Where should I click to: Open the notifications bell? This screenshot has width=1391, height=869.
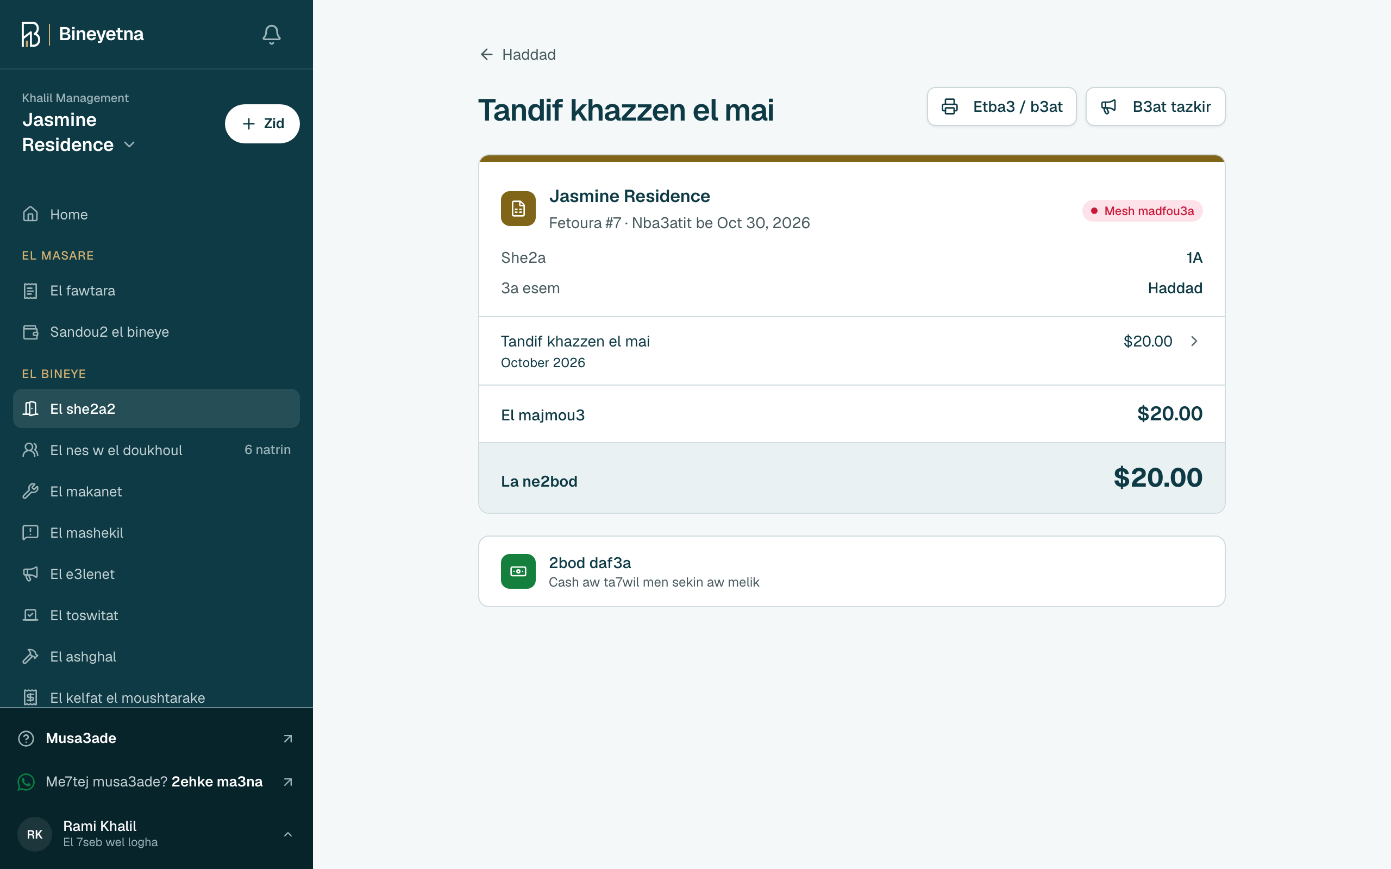[x=271, y=34]
